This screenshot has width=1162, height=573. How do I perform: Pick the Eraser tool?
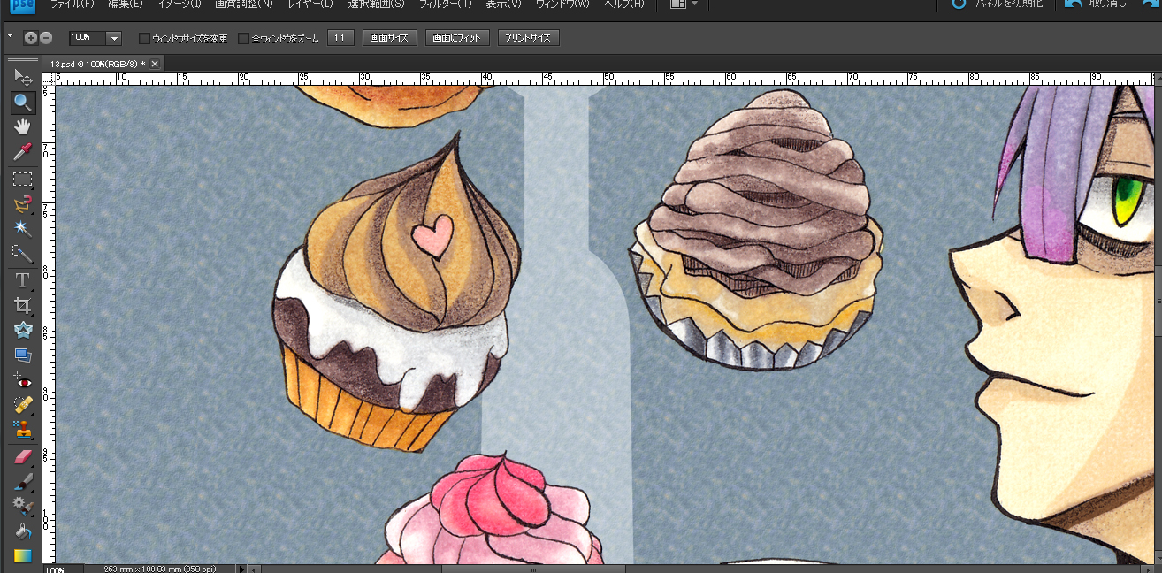(23, 456)
